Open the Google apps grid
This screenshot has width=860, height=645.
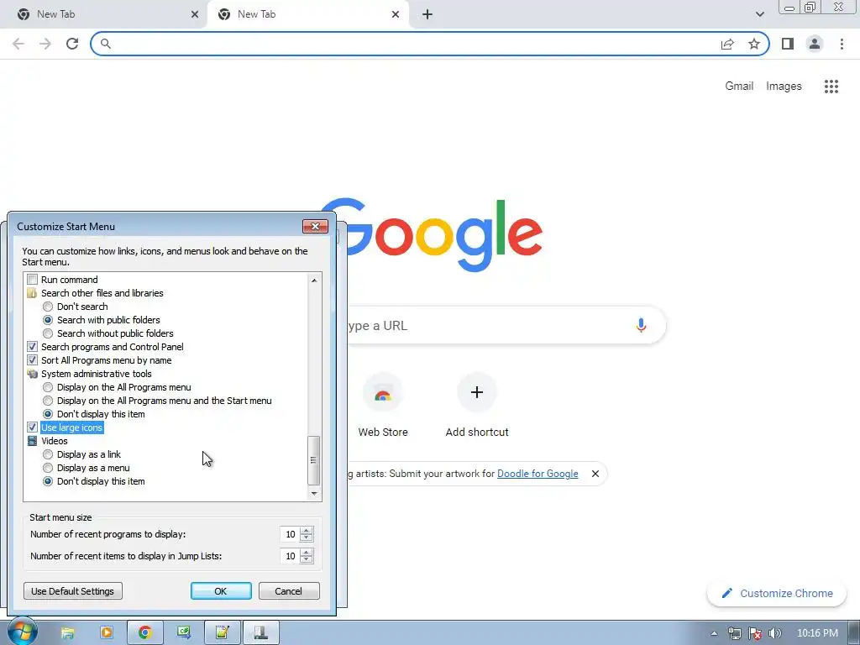pos(831,87)
